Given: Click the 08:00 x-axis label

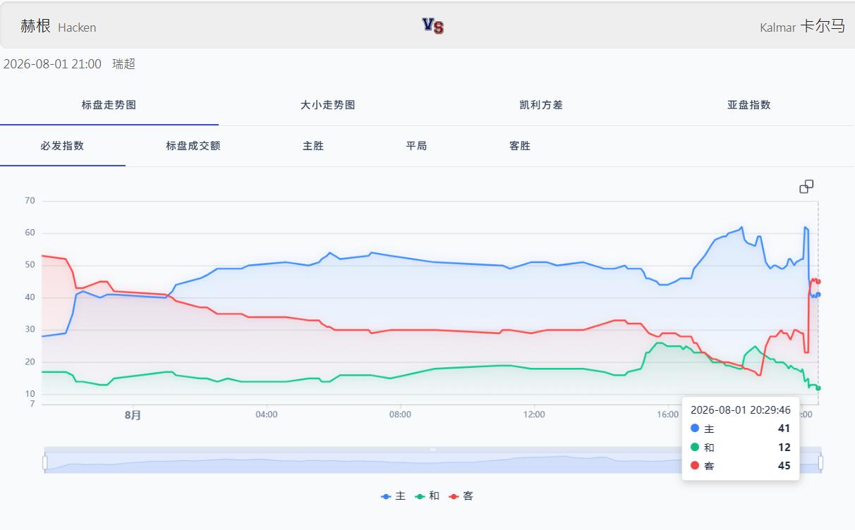Looking at the screenshot, I should [400, 414].
